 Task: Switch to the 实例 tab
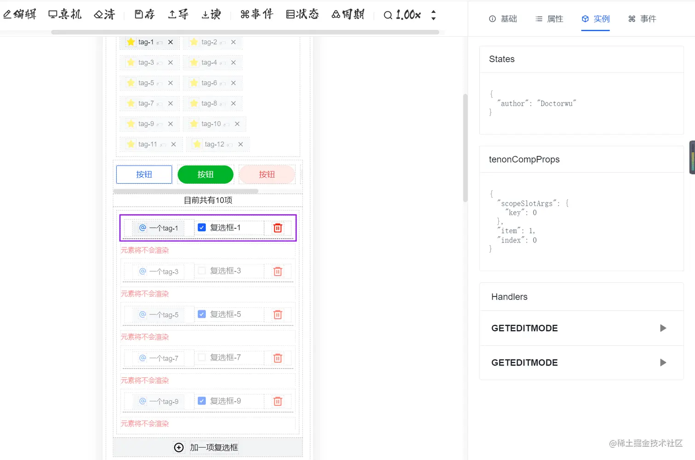click(595, 19)
